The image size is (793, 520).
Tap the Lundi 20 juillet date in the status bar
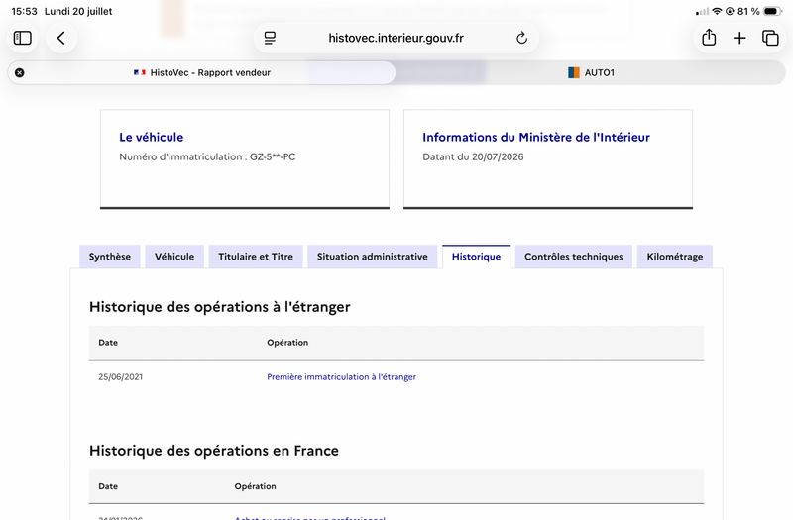[78, 11]
